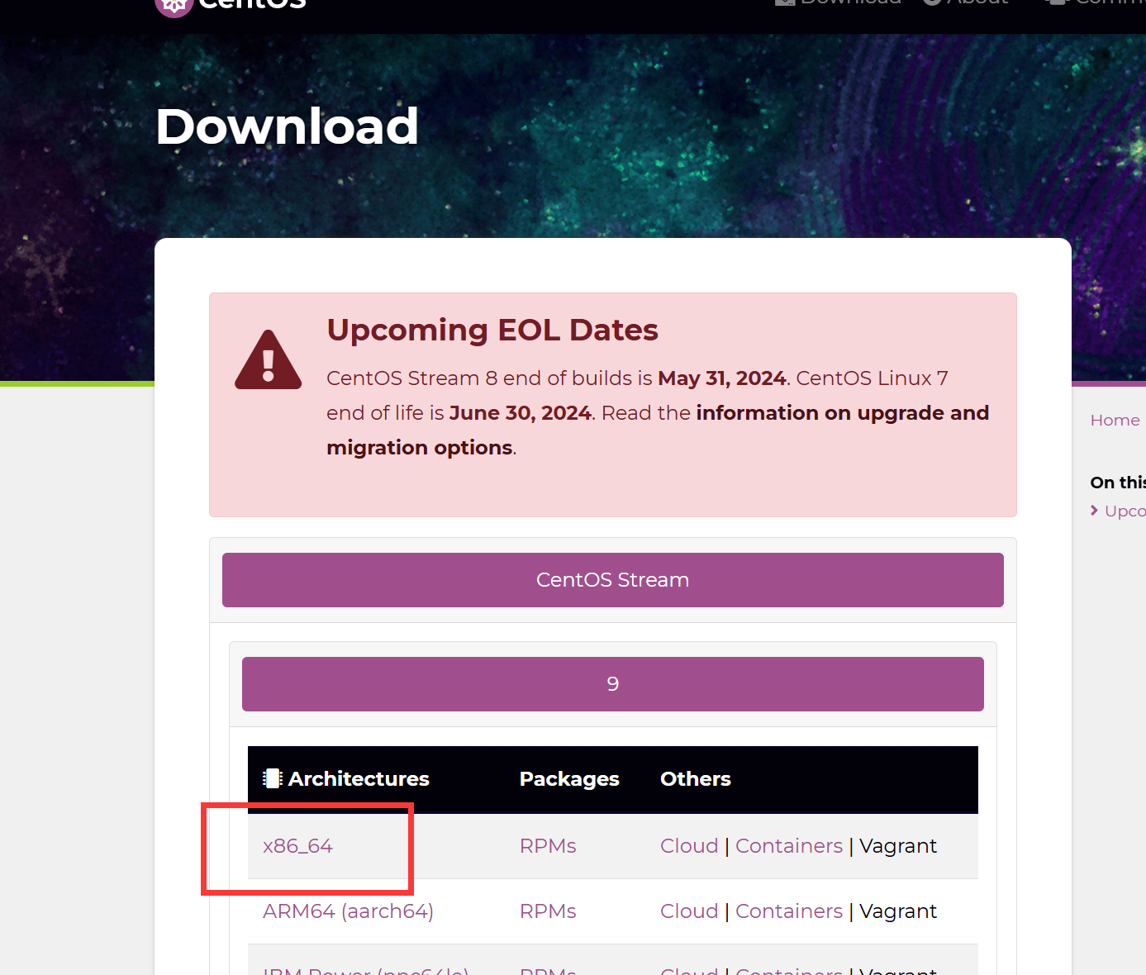Click the Download page title
This screenshot has width=1146, height=975.
tap(287, 126)
